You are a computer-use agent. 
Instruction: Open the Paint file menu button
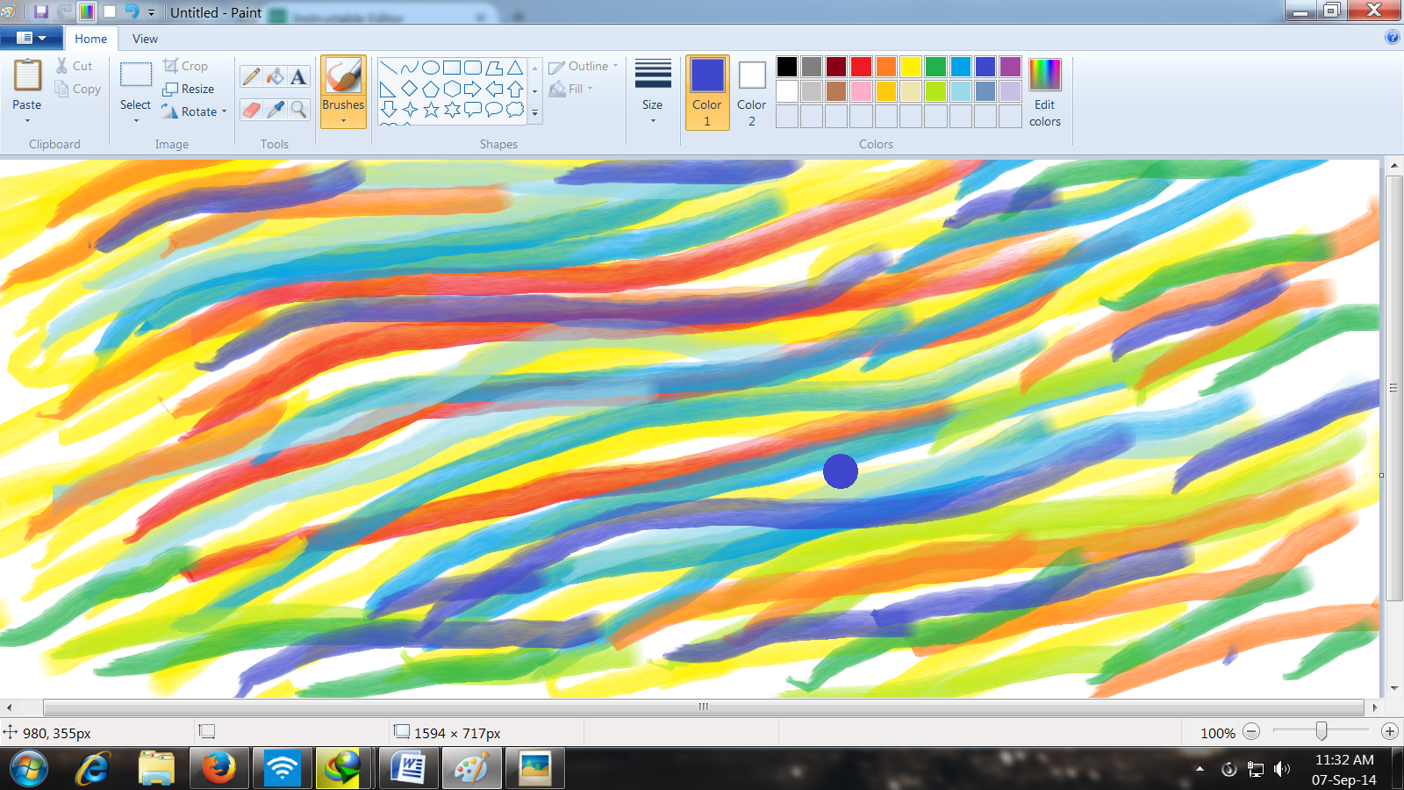(32, 38)
